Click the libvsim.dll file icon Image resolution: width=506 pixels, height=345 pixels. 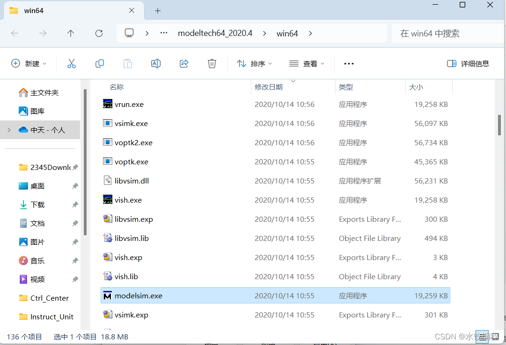click(x=108, y=181)
